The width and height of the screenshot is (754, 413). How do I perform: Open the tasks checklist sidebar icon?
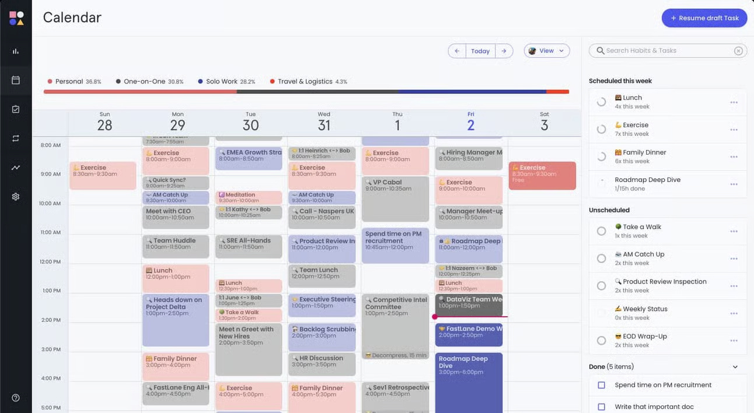coord(16,109)
